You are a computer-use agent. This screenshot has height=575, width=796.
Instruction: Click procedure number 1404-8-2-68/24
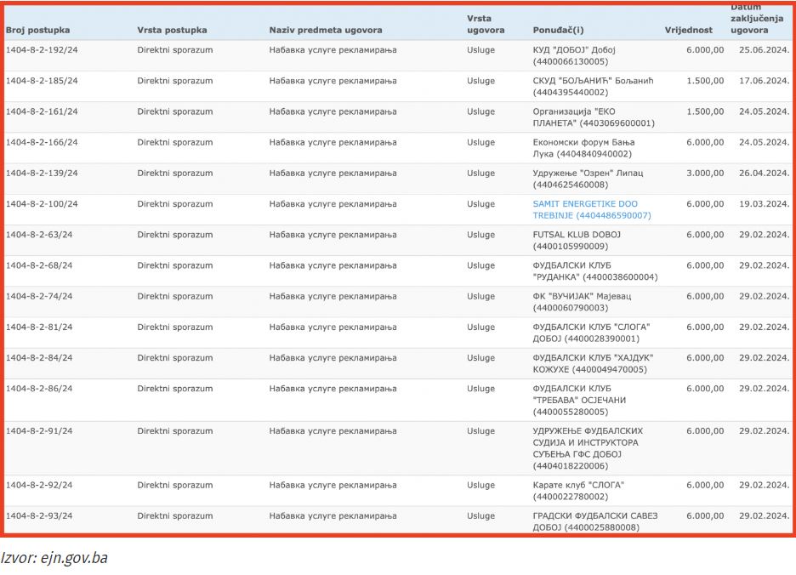point(39,265)
